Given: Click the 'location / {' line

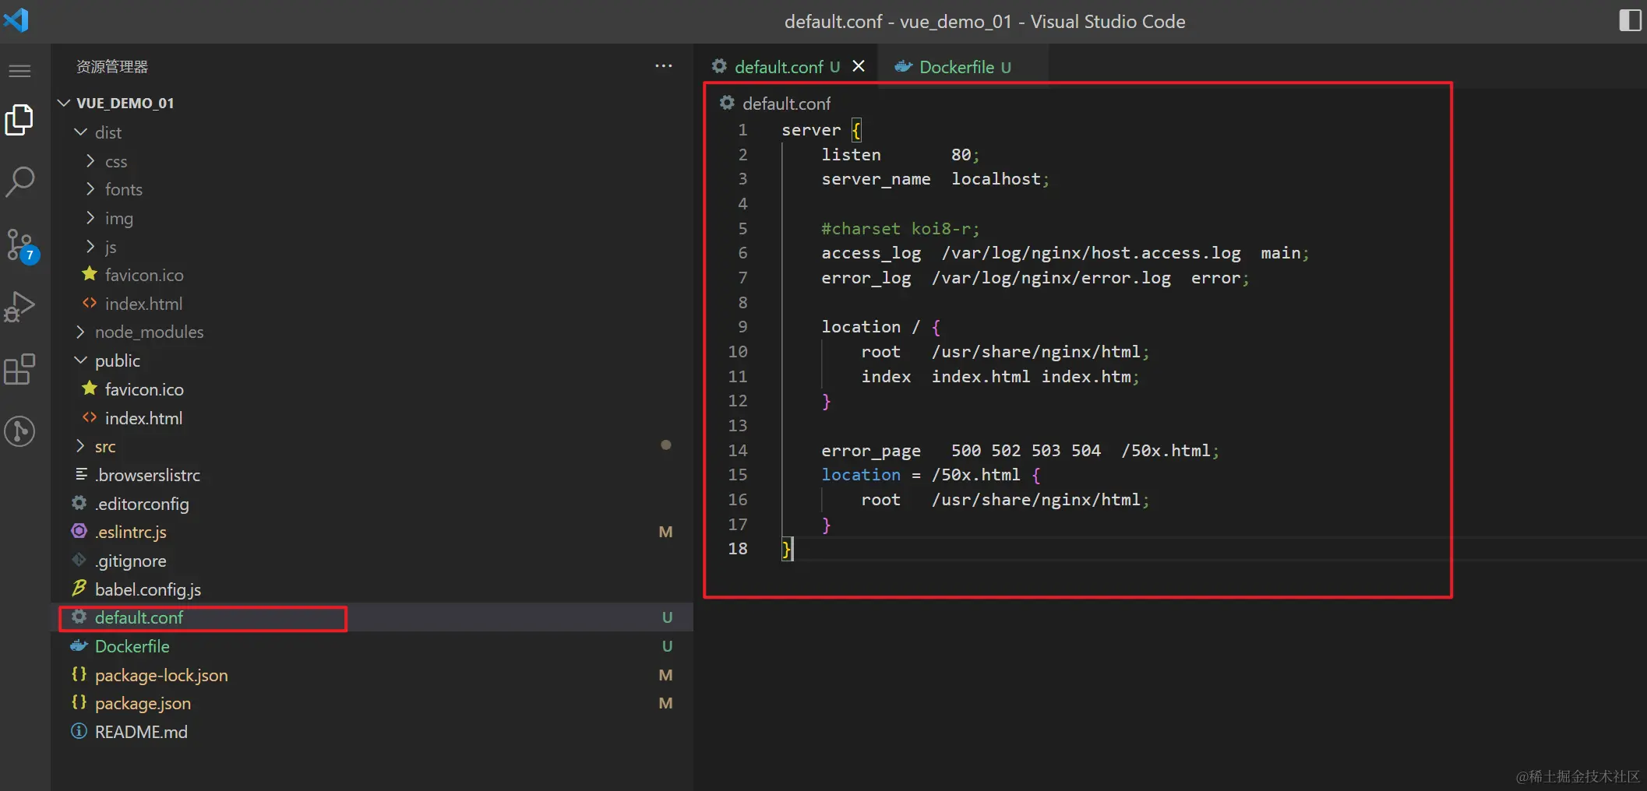Looking at the screenshot, I should click(880, 328).
